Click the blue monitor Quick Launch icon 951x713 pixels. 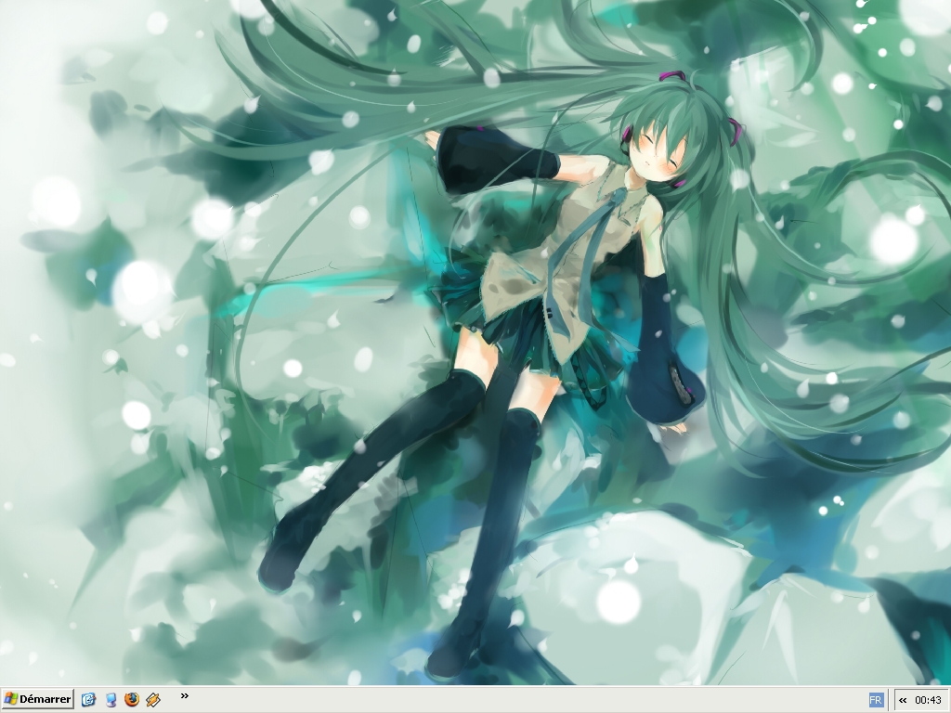(x=111, y=699)
